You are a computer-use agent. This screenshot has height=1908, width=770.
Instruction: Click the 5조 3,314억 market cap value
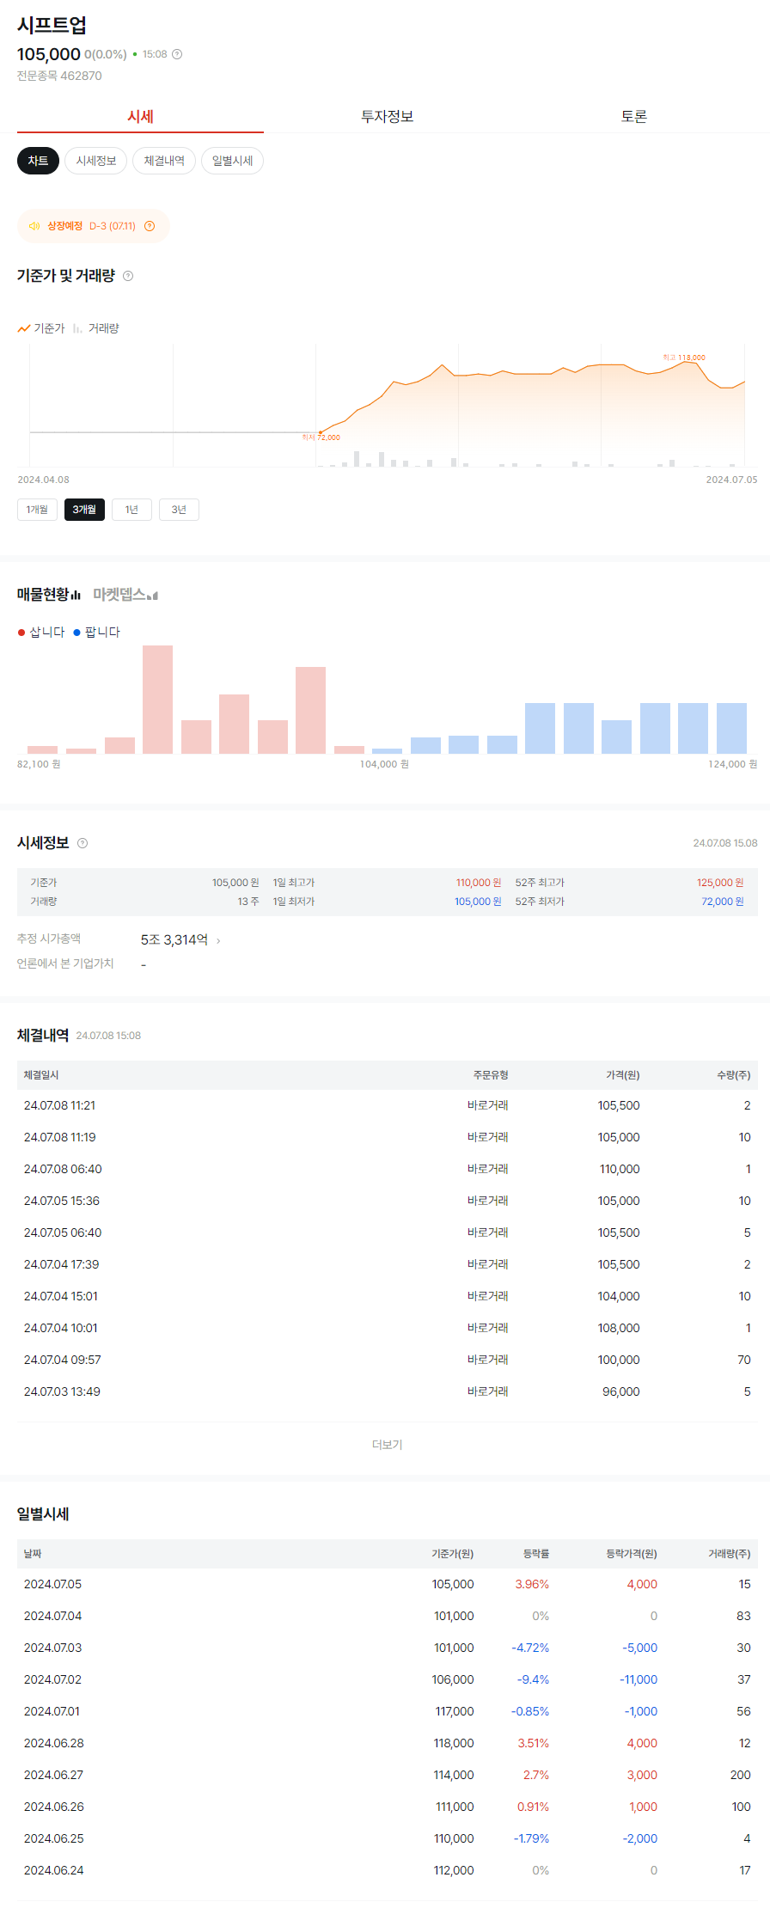tap(174, 940)
